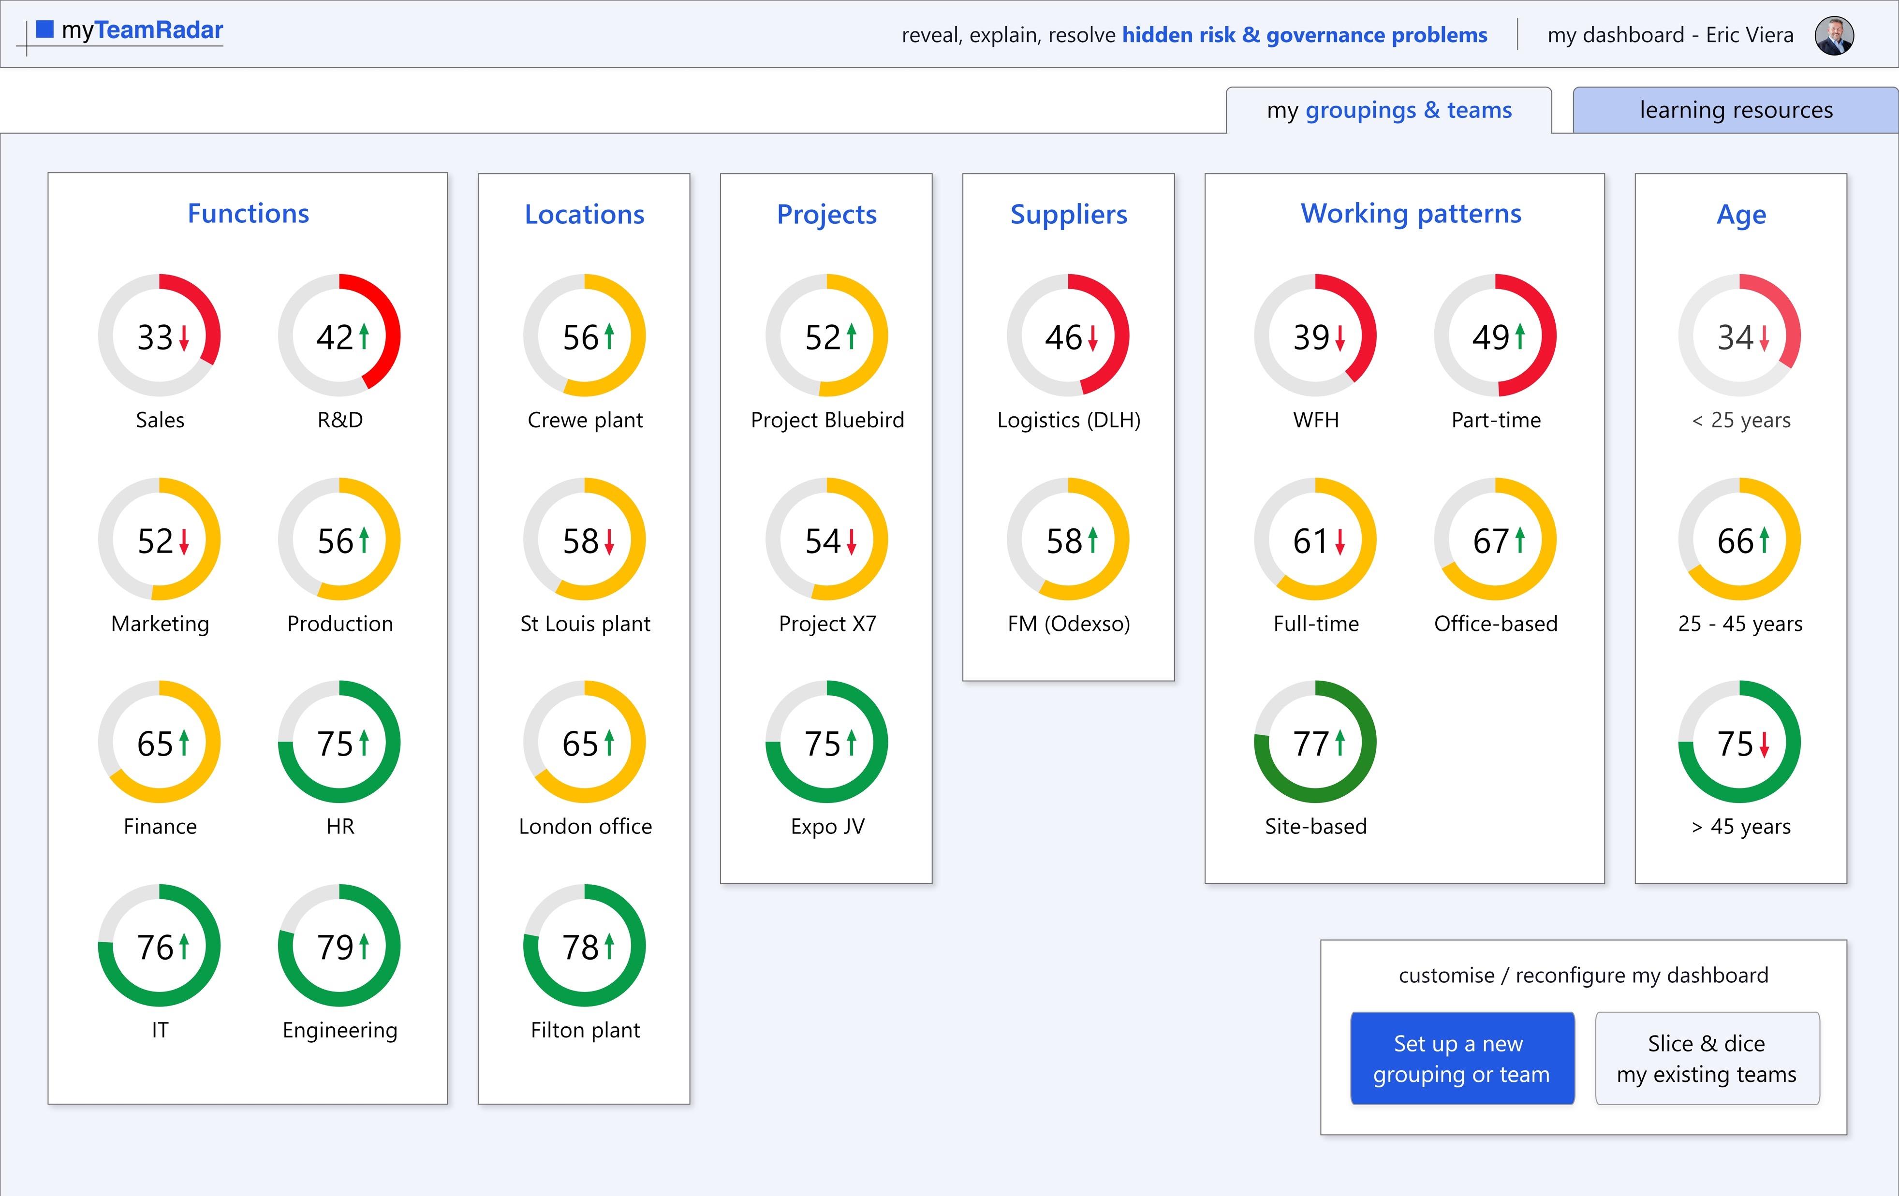Open the Working patterns grouping heading
This screenshot has width=1899, height=1196.
1410,214
